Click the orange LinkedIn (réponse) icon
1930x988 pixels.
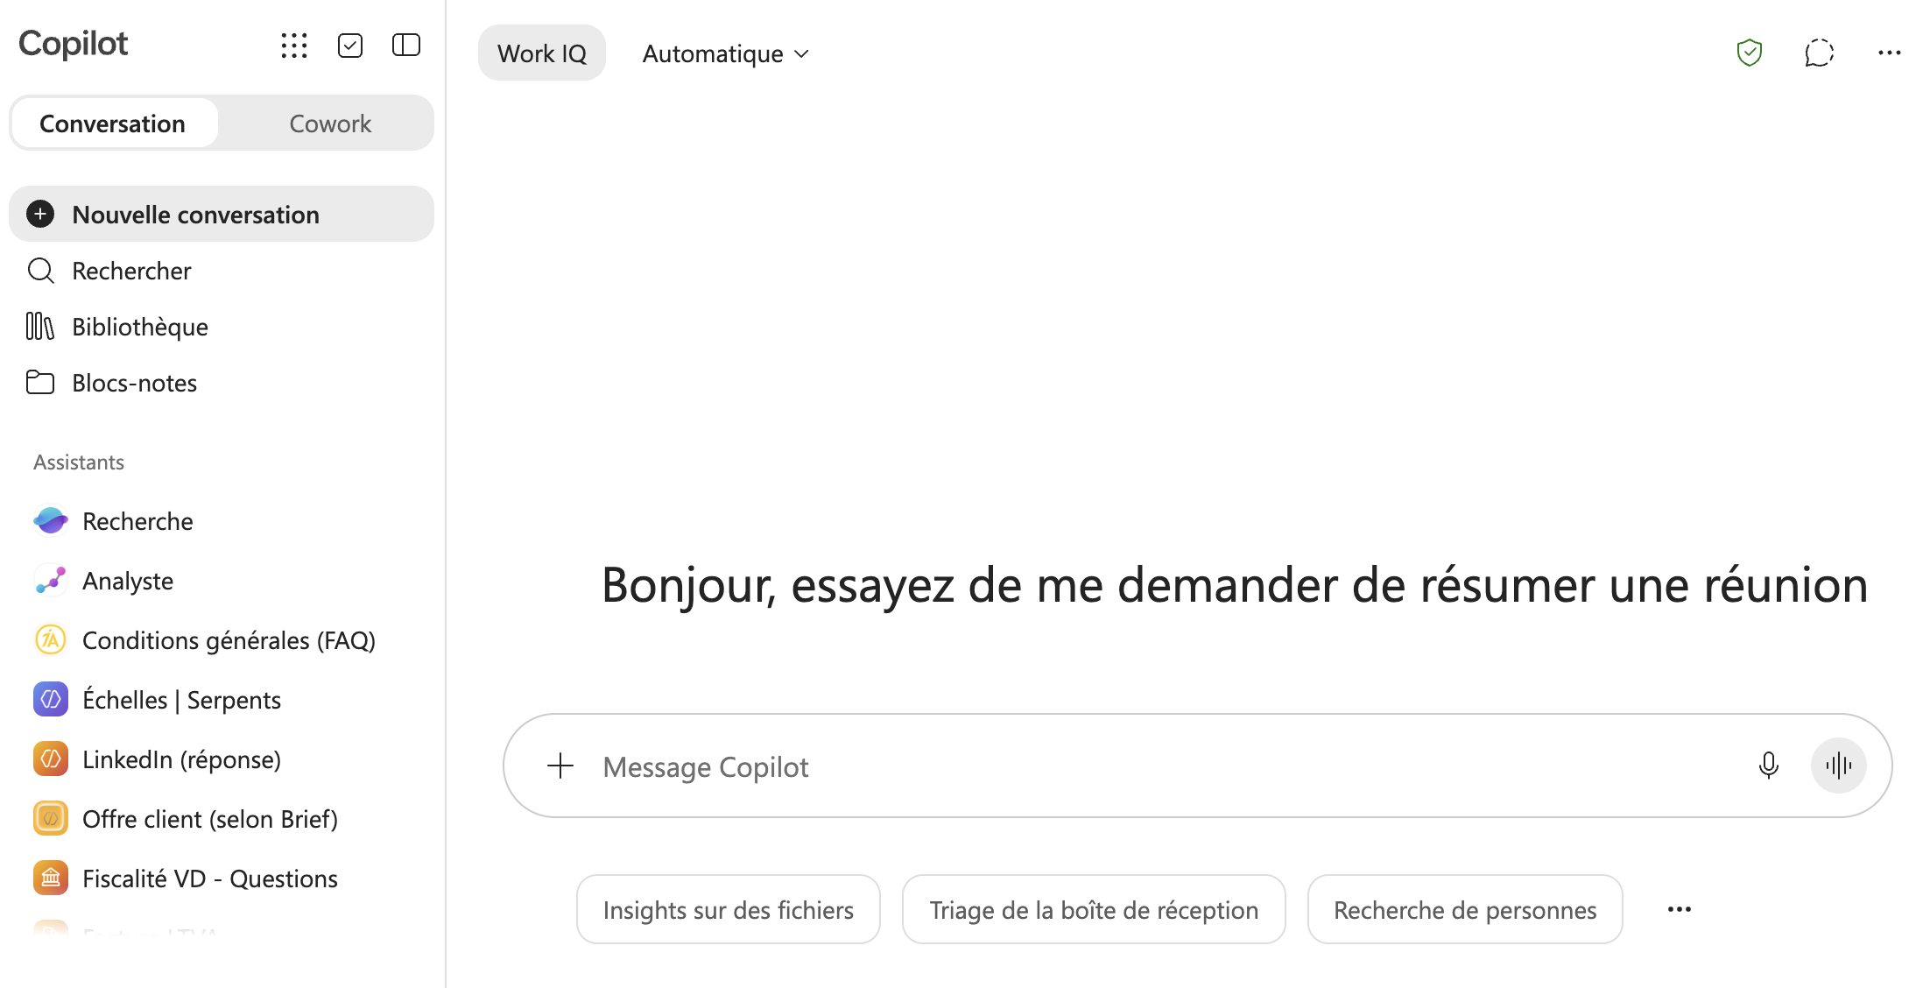pos(51,759)
